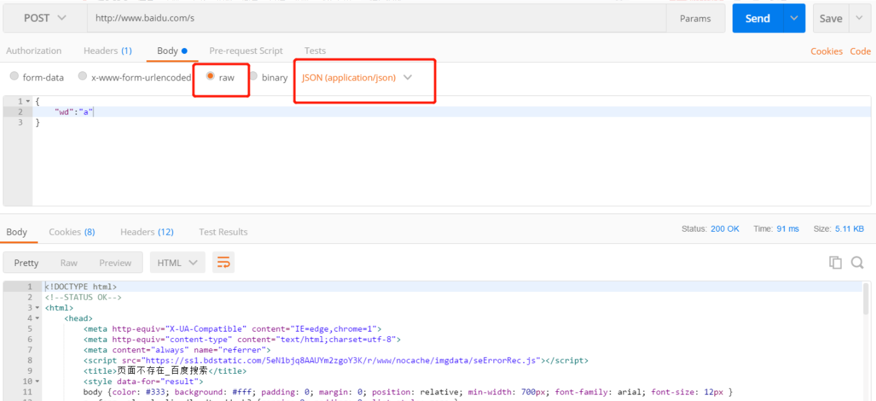The image size is (876, 401).
Task: Click the request URL input field
Action: [x=376, y=18]
